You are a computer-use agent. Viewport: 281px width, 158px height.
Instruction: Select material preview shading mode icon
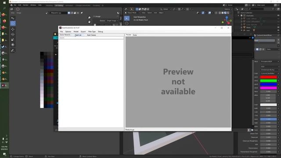click(x=225, y=13)
